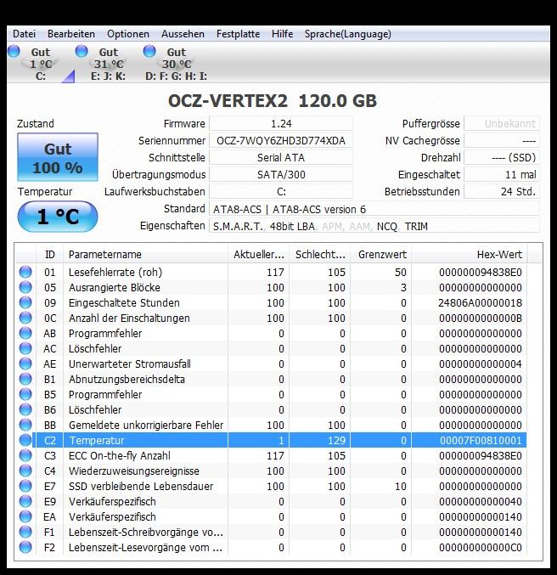Image resolution: width=557 pixels, height=575 pixels.
Task: Open the Hilfe menu
Action: 282,34
